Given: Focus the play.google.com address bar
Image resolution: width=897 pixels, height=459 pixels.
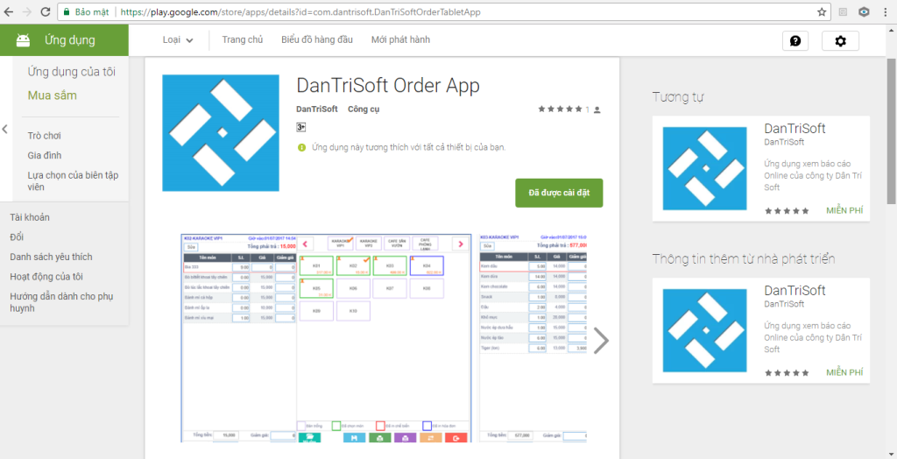Looking at the screenshot, I should point(446,11).
